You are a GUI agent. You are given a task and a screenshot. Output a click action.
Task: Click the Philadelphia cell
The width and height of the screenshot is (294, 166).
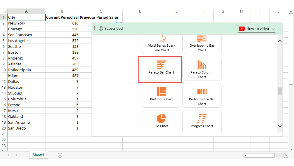26,70
